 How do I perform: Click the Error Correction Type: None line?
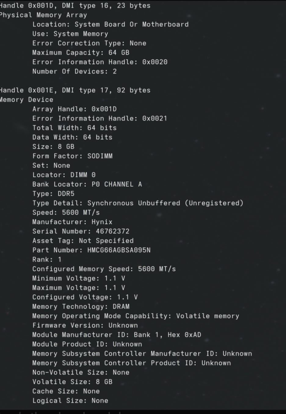89,43
